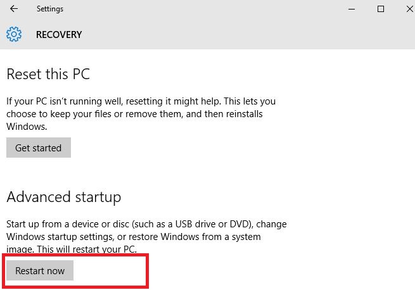Click the Settings title bar label
Viewport: 415px width, 290px height.
(50, 9)
